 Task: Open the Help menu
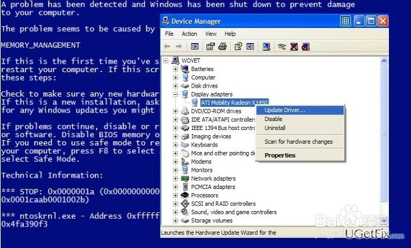[230, 34]
